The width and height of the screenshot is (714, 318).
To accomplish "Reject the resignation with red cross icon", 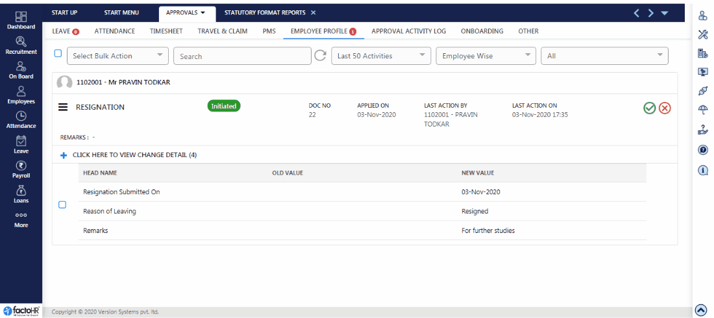I will tap(665, 108).
